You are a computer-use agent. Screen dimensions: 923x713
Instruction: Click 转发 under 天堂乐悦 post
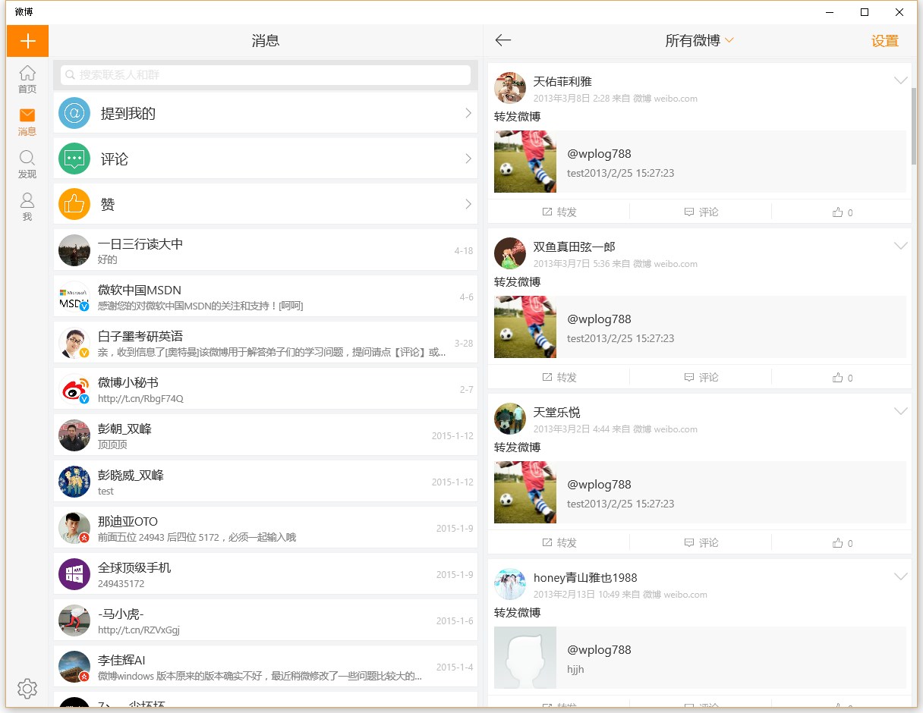coord(559,543)
